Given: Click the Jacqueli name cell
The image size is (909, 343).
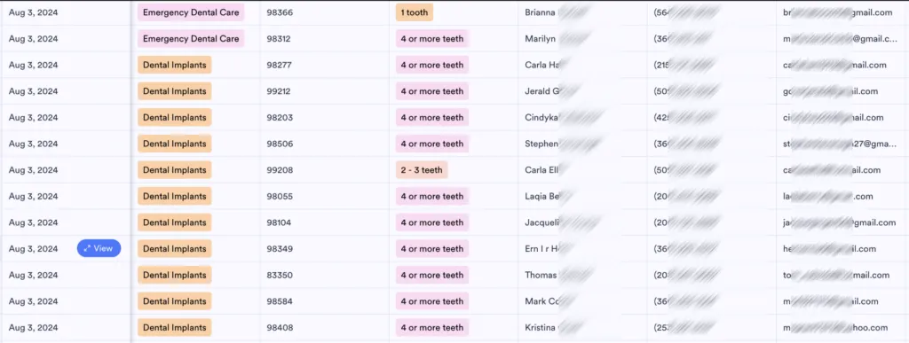Looking at the screenshot, I should [582, 222].
